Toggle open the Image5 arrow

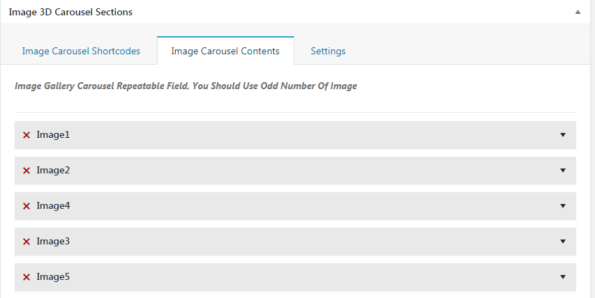[x=563, y=277]
